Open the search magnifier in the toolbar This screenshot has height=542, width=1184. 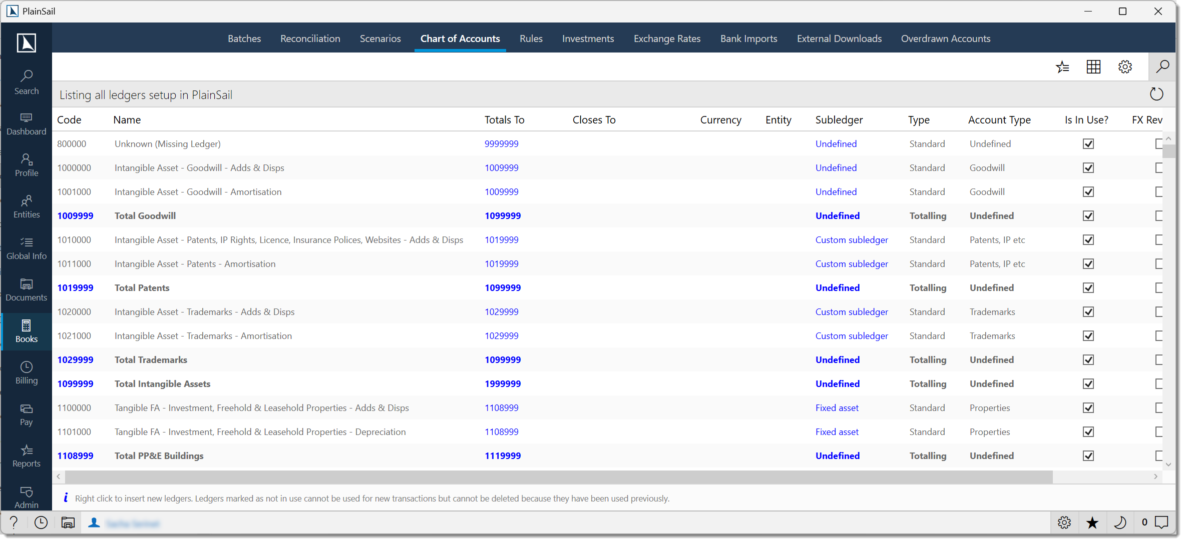pos(1163,66)
